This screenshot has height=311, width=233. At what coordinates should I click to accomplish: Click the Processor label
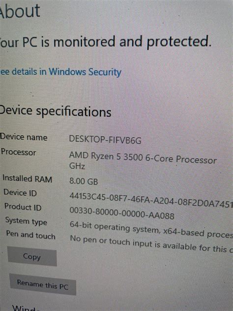[18, 152]
